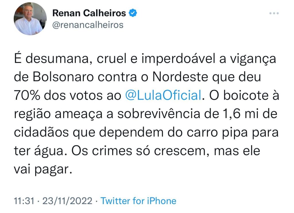The height and width of the screenshot is (213, 294).
Task: Follow the @LulaOficial mention link
Action: [x=163, y=96]
